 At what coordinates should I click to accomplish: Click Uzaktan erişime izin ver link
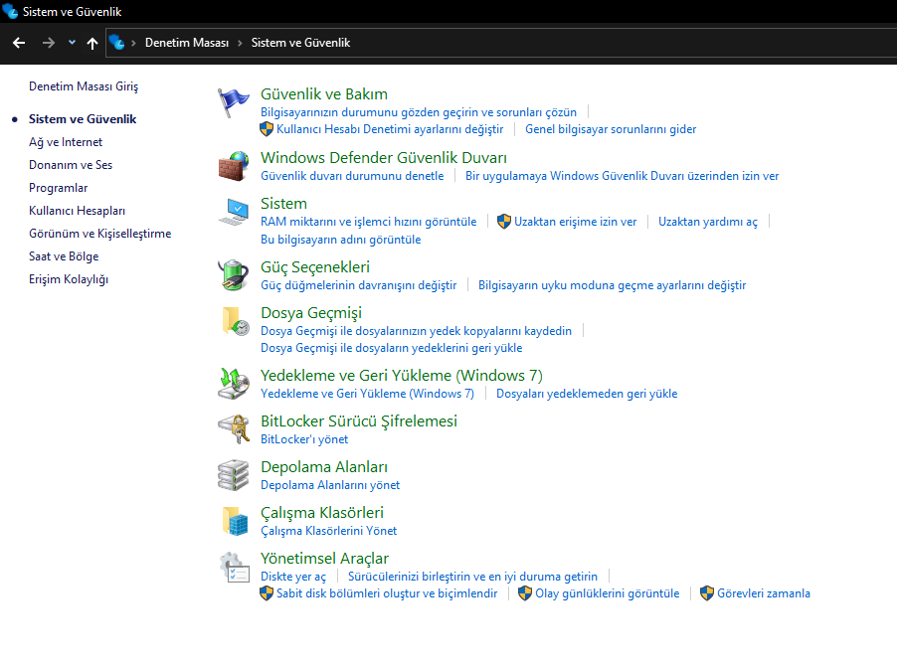coord(575,222)
